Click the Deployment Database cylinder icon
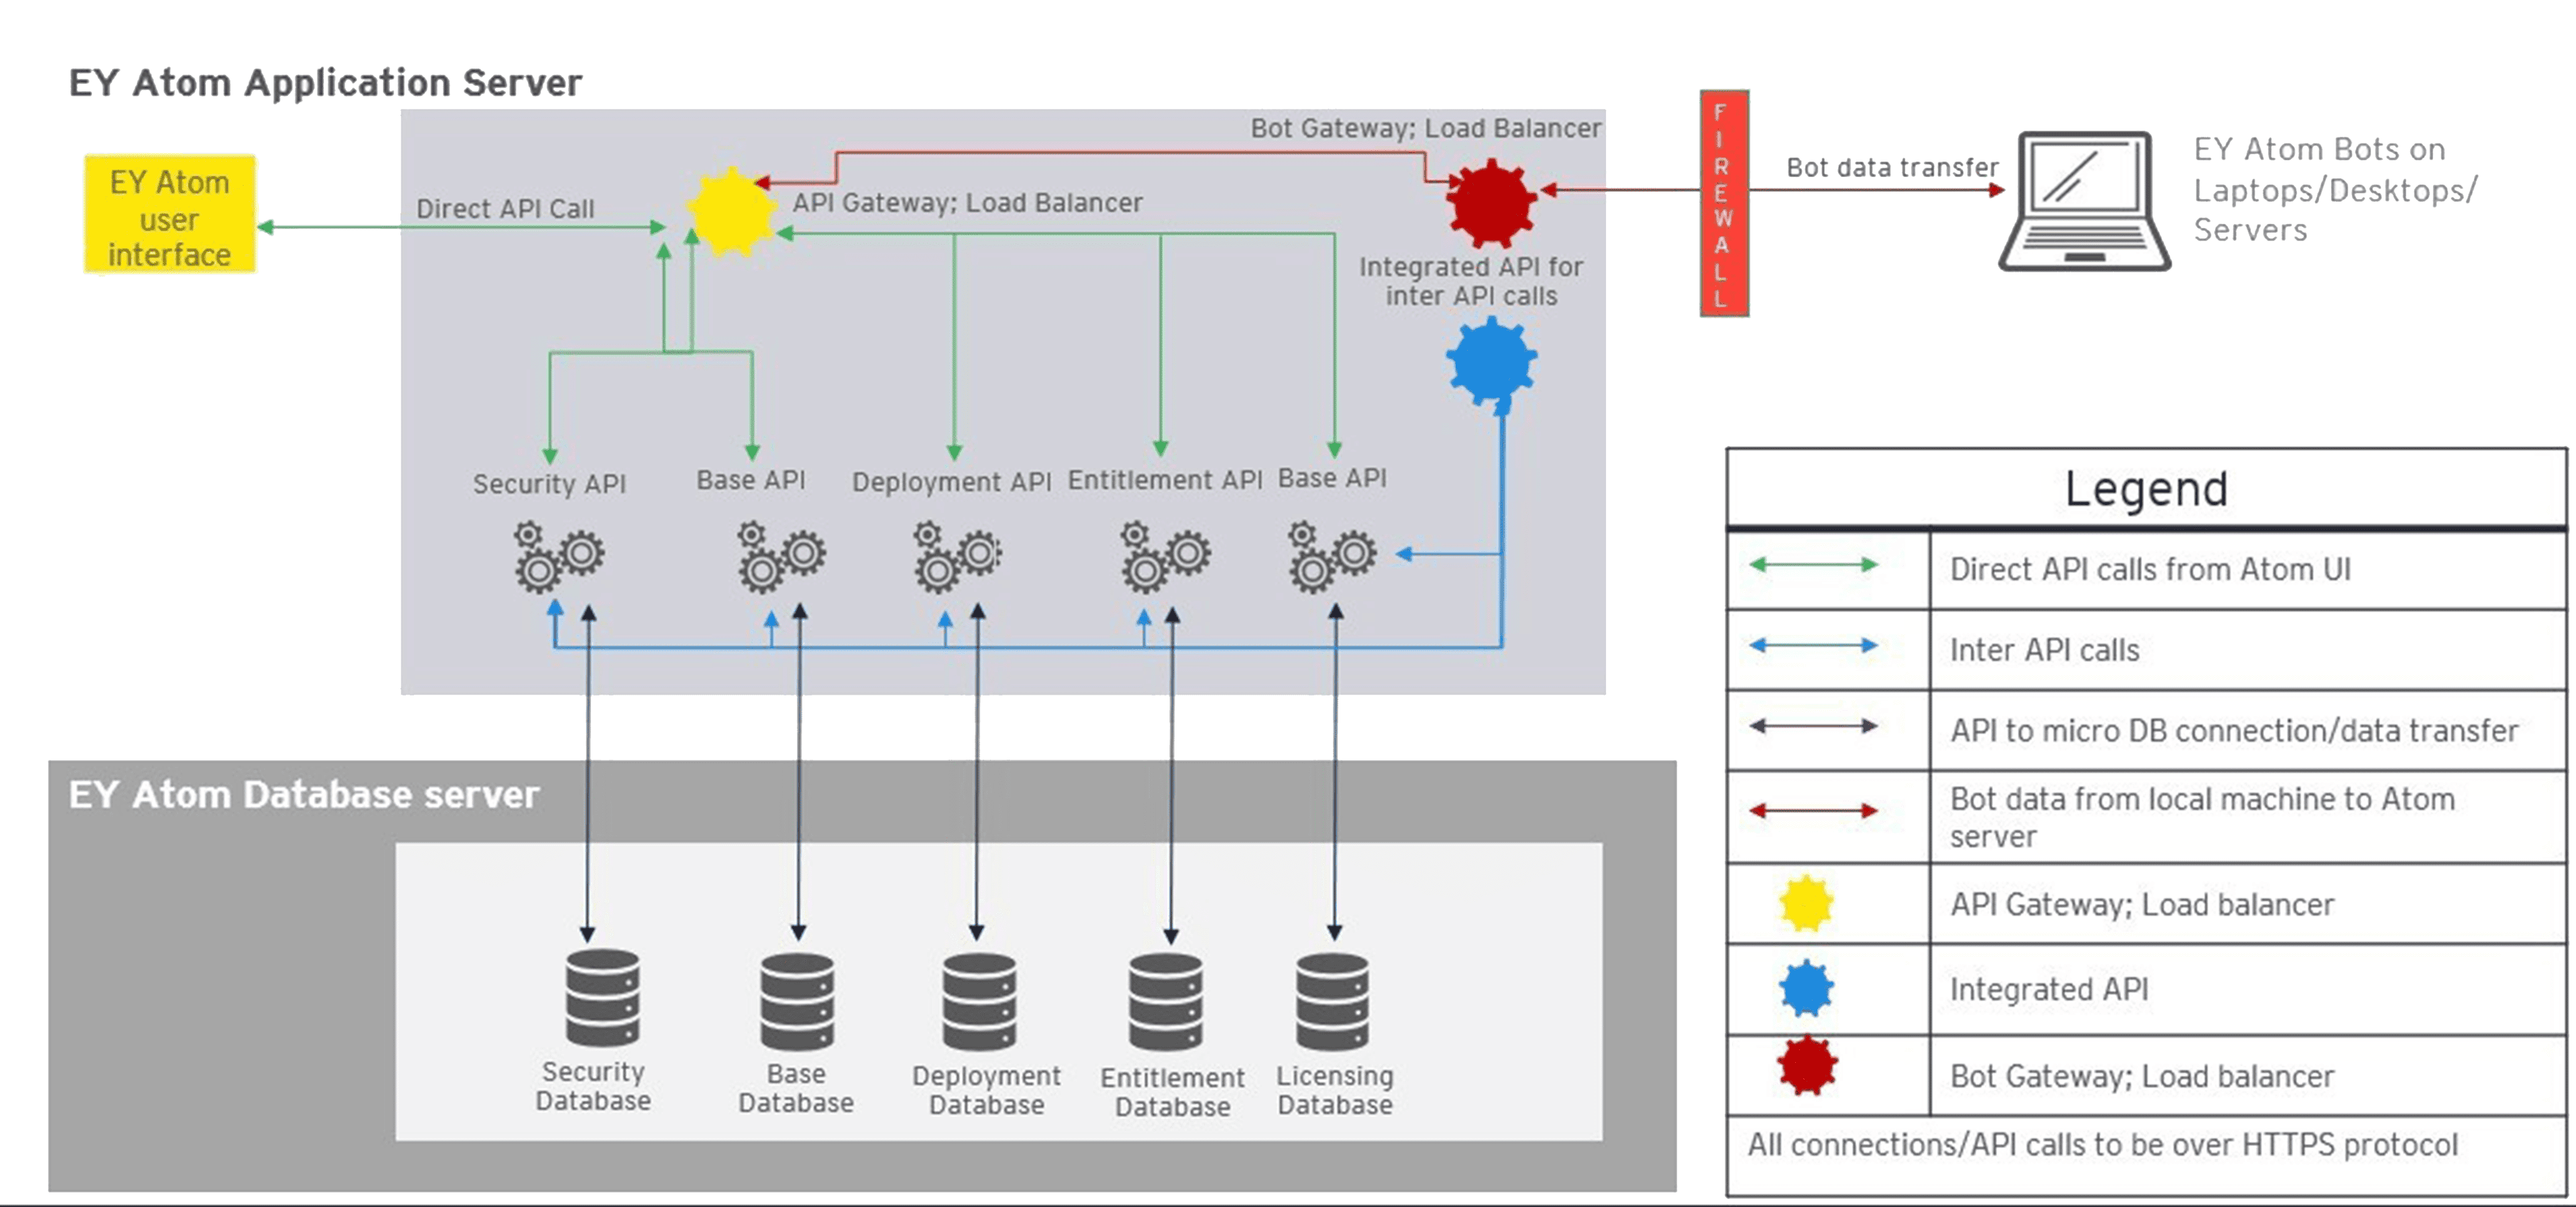Image resolution: width=2576 pixels, height=1207 pixels. coord(979,1001)
